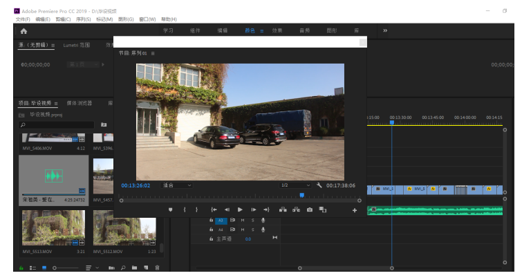Open the 标记(M) menu
The image size is (522, 280).
[x=104, y=19]
